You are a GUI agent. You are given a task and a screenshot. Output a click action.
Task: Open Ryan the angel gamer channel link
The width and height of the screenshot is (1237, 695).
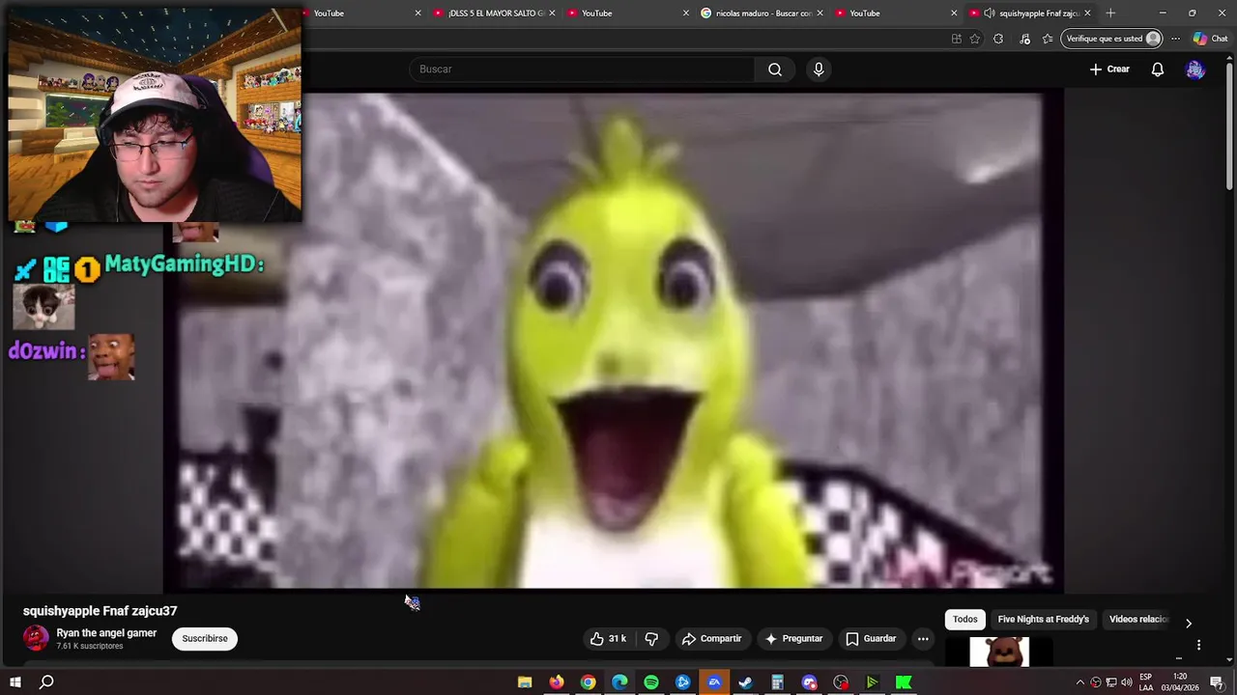tap(106, 633)
